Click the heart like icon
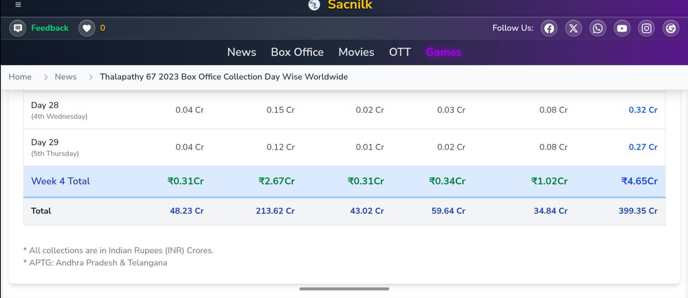The image size is (688, 298). click(87, 28)
